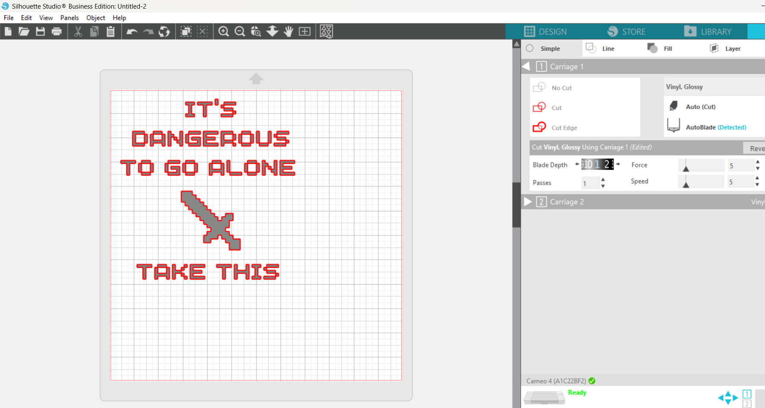Image resolution: width=765 pixels, height=408 pixels.
Task: Choose the Cut Edge option
Action: tap(555, 127)
